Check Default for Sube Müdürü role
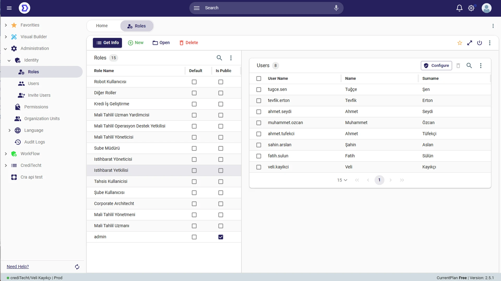This screenshot has width=501, height=281. coord(194,148)
